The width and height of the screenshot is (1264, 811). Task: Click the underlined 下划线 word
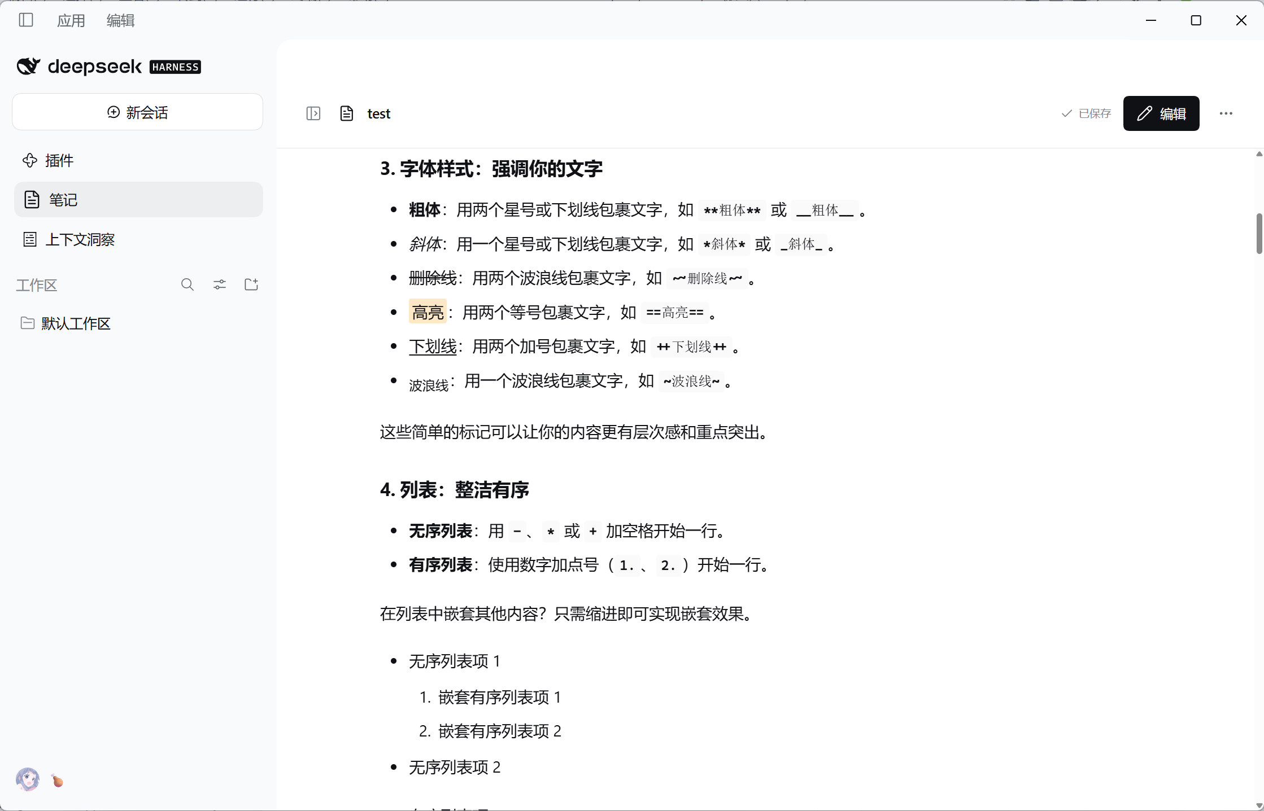click(433, 346)
